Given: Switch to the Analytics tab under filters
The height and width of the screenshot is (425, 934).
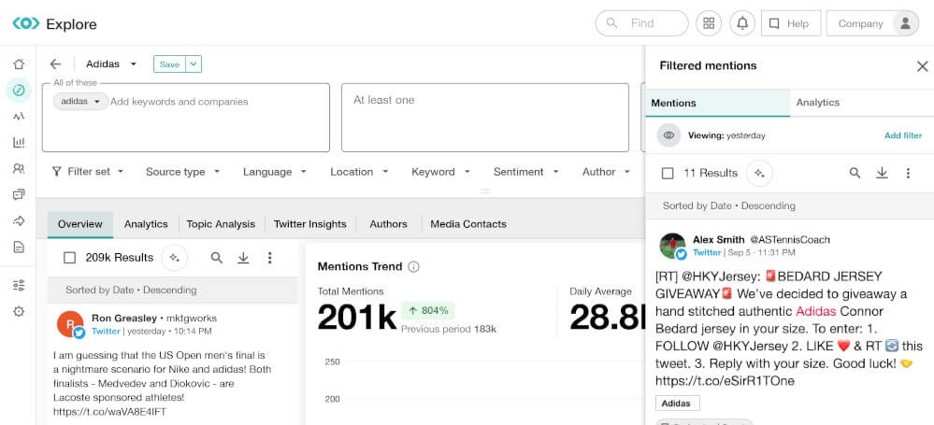Looking at the screenshot, I should (146, 224).
